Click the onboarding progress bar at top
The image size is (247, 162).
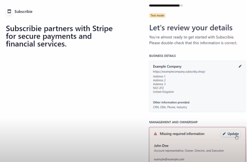tap(166, 6)
